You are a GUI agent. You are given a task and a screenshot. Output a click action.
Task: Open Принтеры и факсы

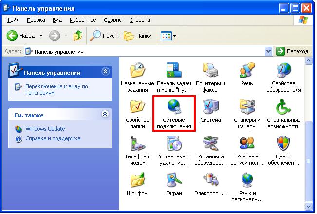(x=210, y=78)
